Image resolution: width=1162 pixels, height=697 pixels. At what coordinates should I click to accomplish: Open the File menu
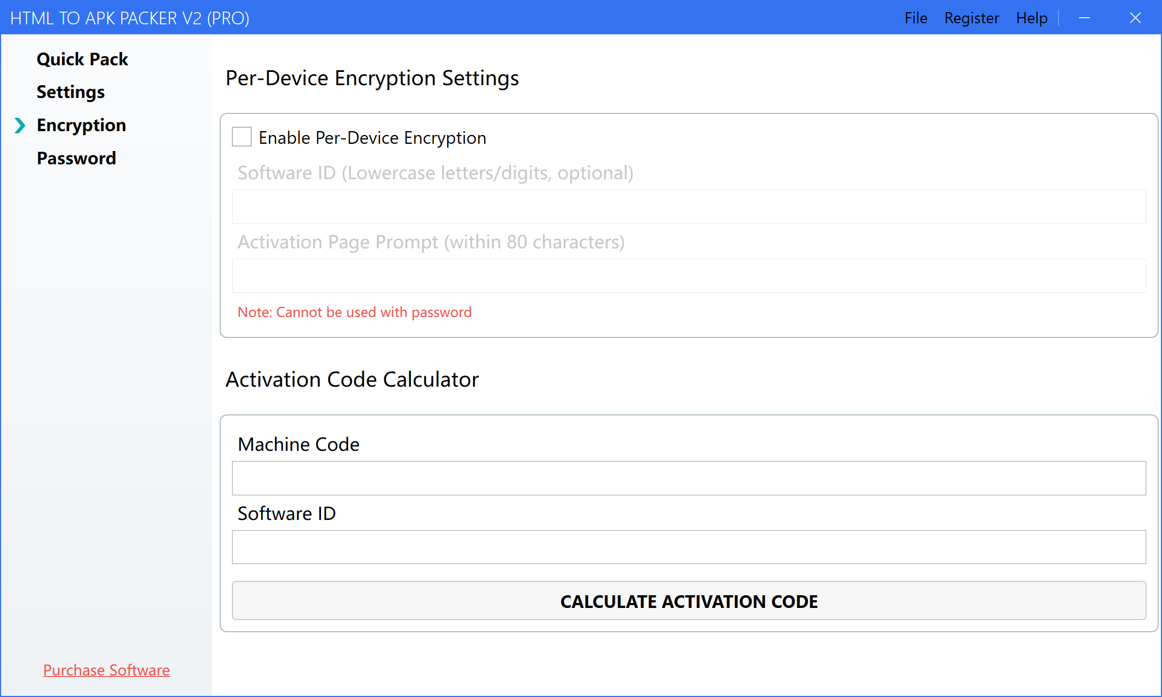click(x=916, y=18)
